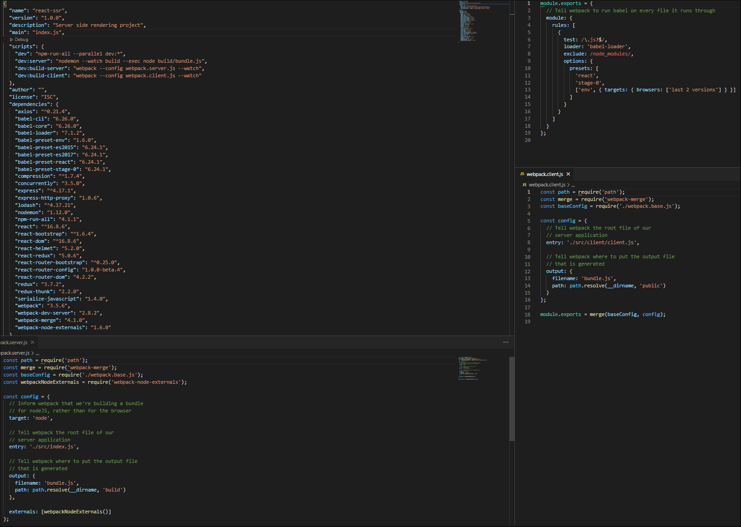Click the "dev:server" script line

click(111, 61)
